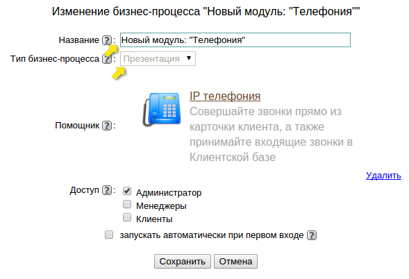
Task: Click the Удалить link
Action: (383, 175)
